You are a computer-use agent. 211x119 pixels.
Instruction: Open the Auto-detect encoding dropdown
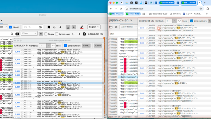point(129,27)
